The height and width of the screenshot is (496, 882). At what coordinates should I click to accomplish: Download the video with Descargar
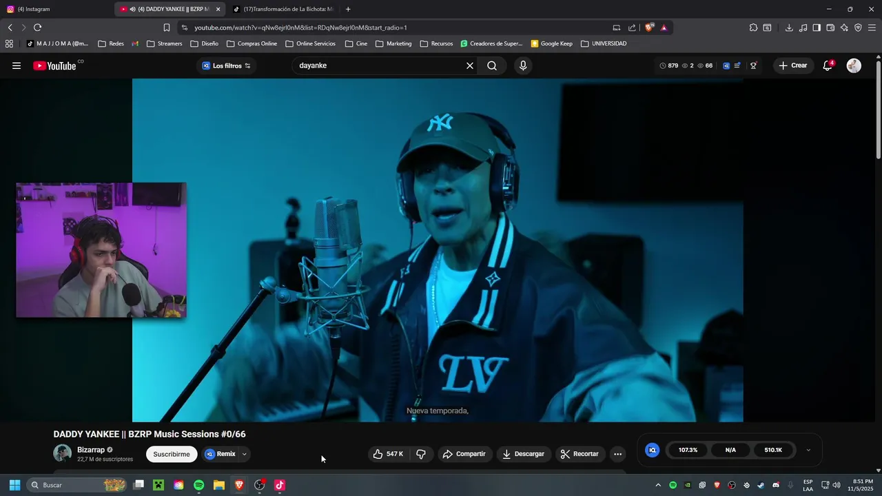524,454
